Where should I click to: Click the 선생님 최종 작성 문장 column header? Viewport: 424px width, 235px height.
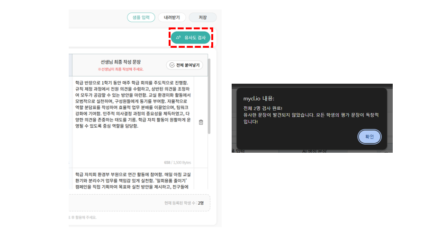pyautogui.click(x=121, y=62)
